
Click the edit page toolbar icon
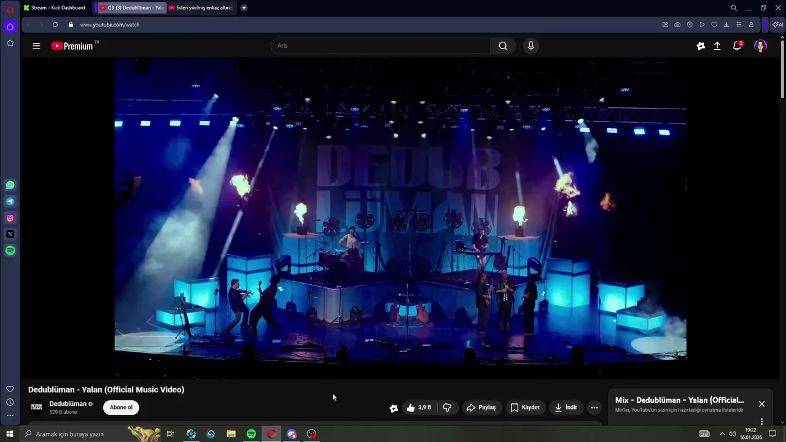[665, 25]
